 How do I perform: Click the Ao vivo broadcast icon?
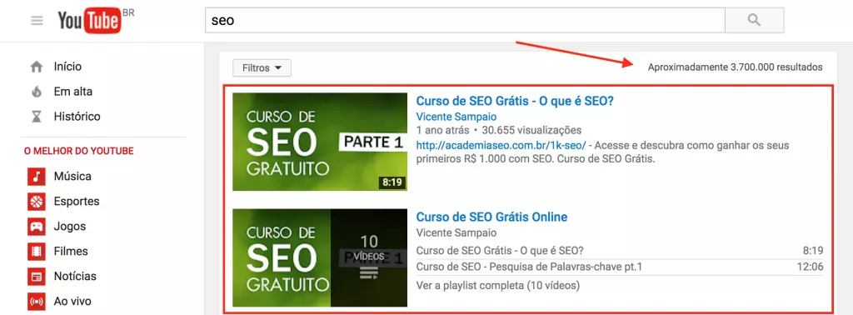tap(37, 302)
